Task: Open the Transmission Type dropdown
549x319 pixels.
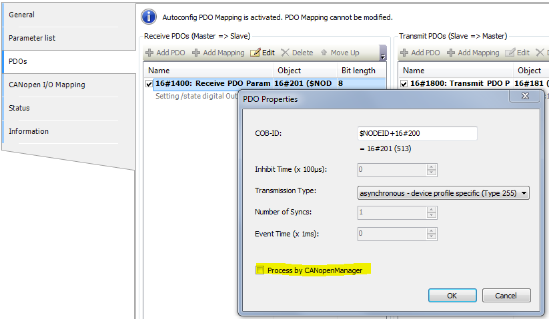Action: pyautogui.click(x=443, y=193)
